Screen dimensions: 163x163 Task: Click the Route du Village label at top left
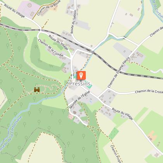tap(14, 11)
